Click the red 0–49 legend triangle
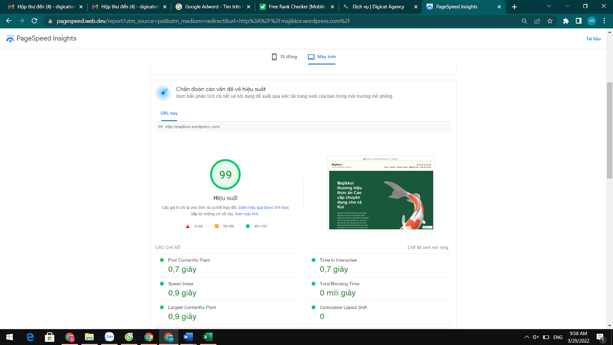The width and height of the screenshot is (613, 345). pyautogui.click(x=188, y=227)
